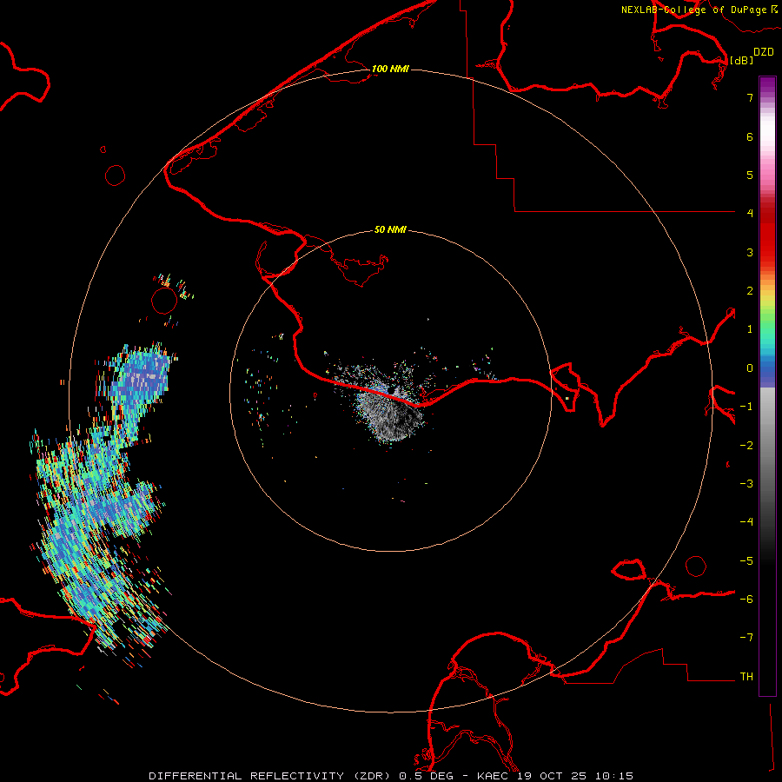Click the large blue-green echo region to the west
This screenshot has height=782, width=782.
click(x=103, y=504)
